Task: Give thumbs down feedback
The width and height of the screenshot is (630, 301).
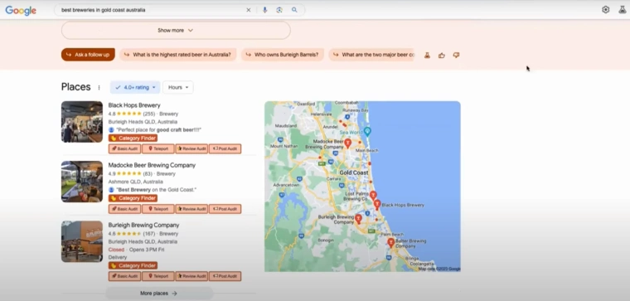Action: pyautogui.click(x=456, y=55)
